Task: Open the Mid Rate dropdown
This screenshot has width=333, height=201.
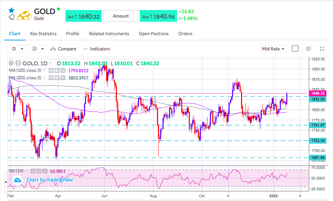Action: pyautogui.click(x=273, y=49)
